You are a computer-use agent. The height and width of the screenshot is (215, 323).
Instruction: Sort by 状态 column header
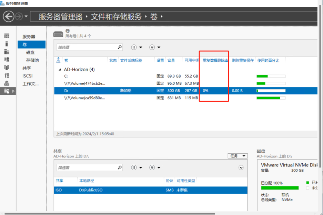113,60
